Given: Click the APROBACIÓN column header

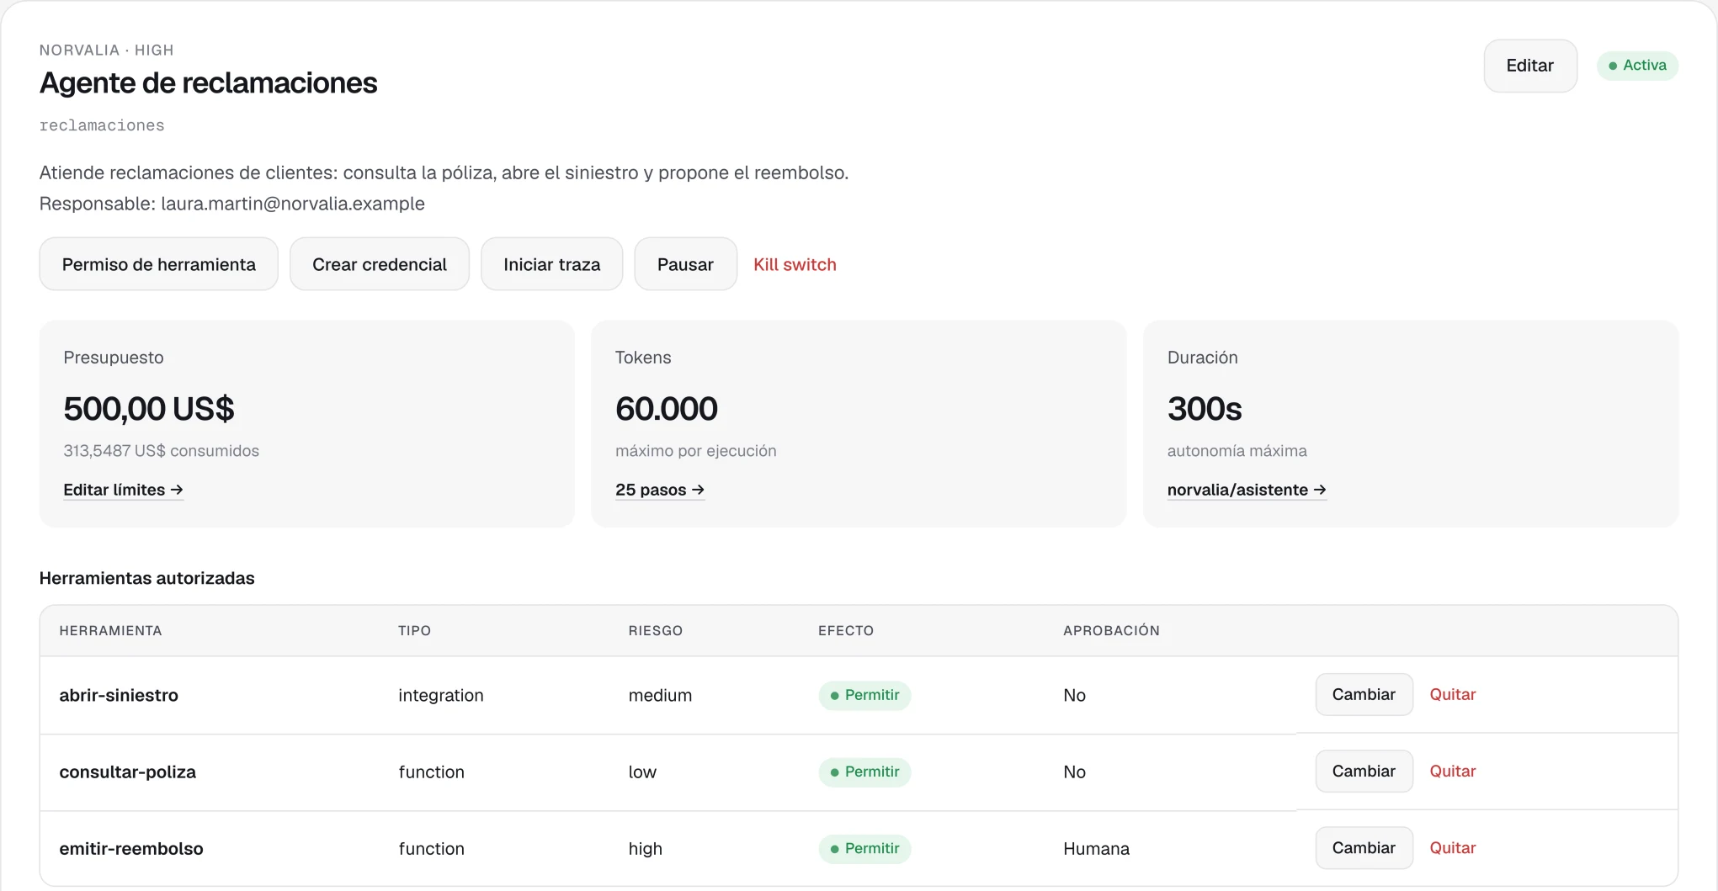Looking at the screenshot, I should pyautogui.click(x=1111, y=630).
